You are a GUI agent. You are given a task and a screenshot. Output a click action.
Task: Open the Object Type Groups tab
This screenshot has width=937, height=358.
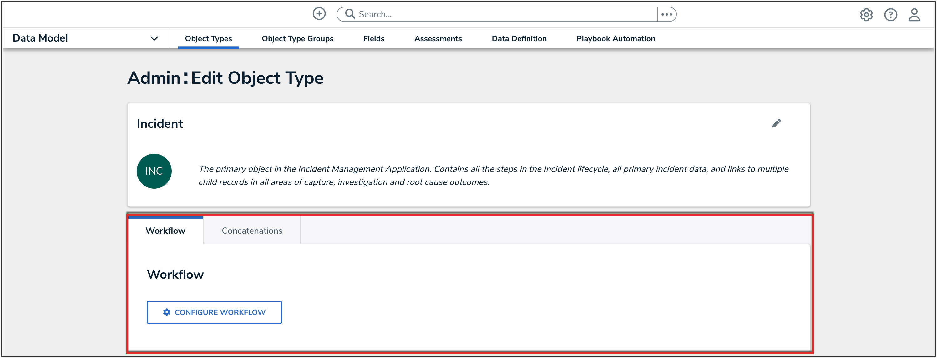point(297,38)
